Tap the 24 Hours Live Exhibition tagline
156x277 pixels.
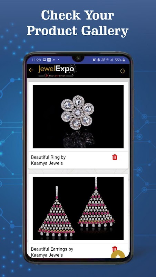tap(56, 75)
